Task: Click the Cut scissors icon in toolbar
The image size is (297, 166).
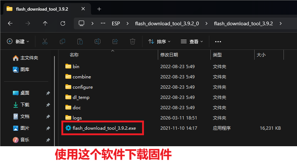Action: click(x=45, y=42)
